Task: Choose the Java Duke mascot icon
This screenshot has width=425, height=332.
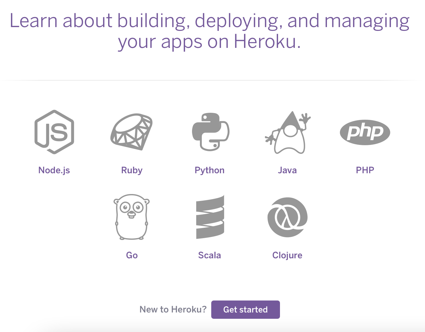Action: (287, 132)
